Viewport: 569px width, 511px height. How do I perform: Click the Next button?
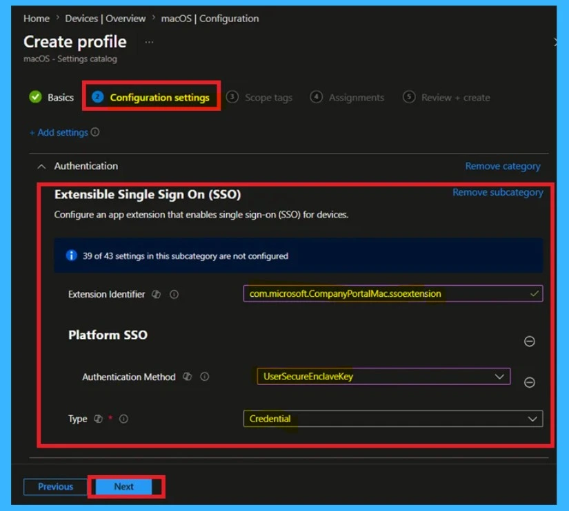(123, 487)
